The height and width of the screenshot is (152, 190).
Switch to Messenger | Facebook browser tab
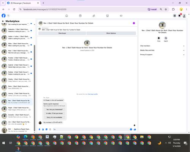(x=23, y=3)
